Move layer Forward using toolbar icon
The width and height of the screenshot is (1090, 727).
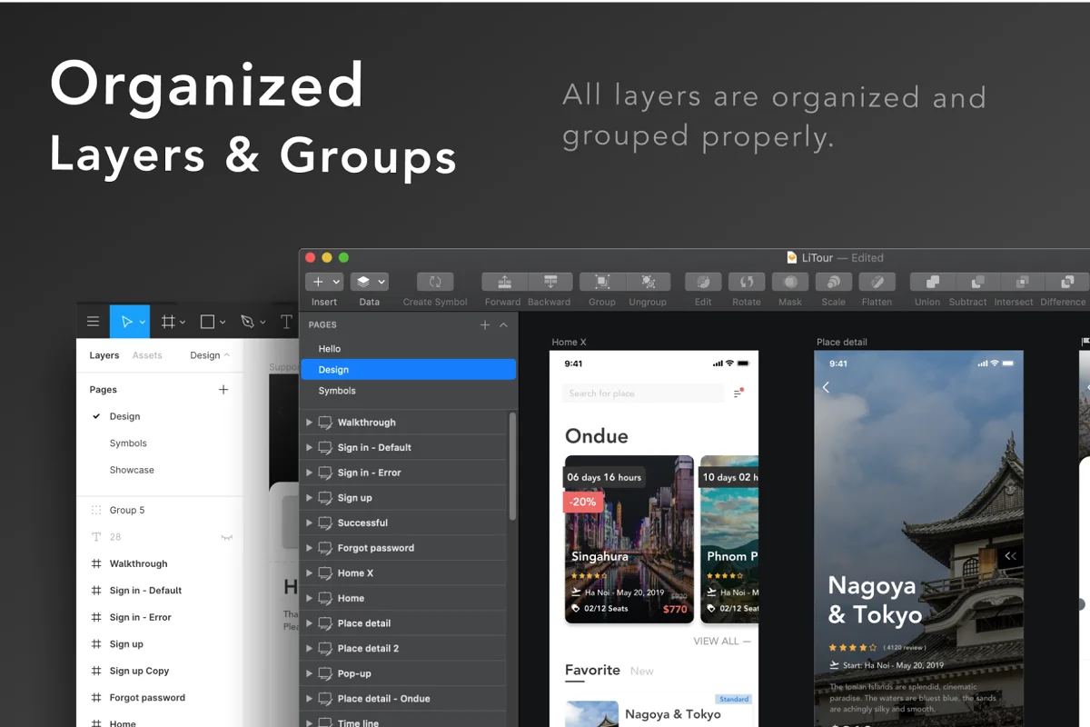click(x=504, y=282)
